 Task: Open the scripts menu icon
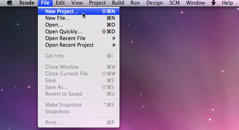(x=214, y=3)
